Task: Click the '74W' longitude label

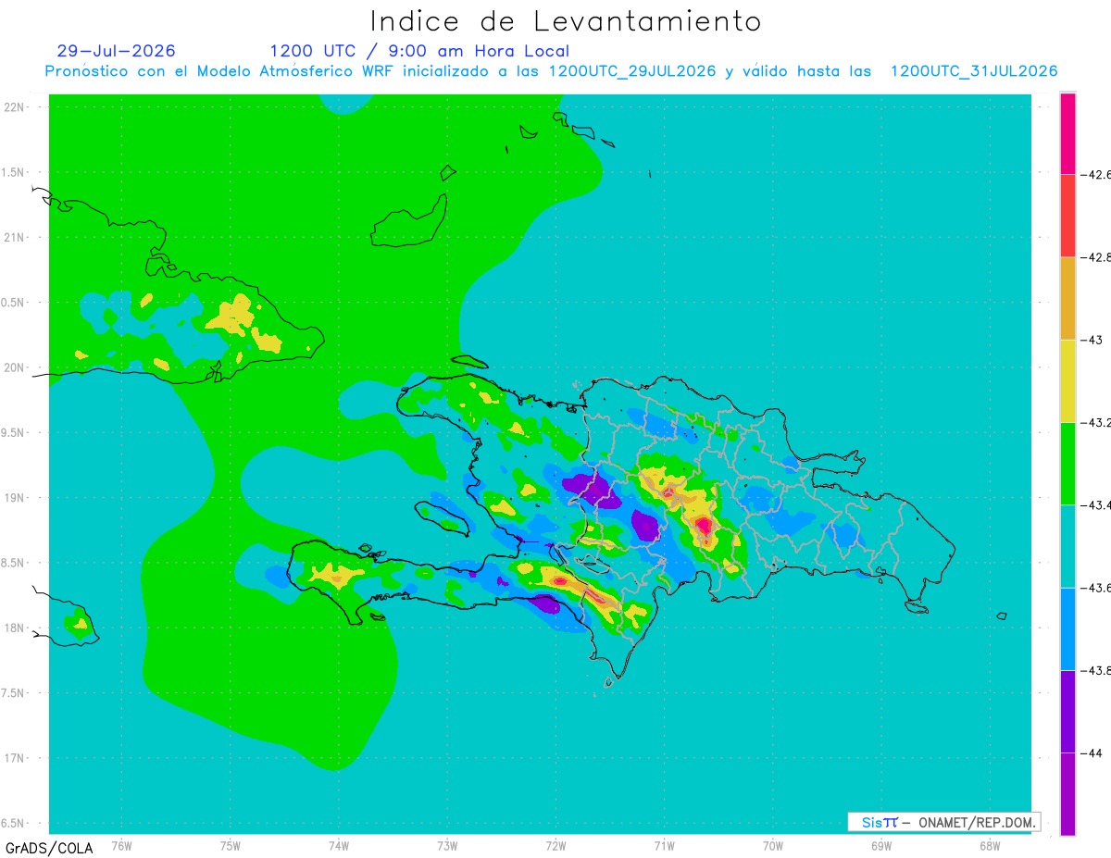Action: [338, 845]
